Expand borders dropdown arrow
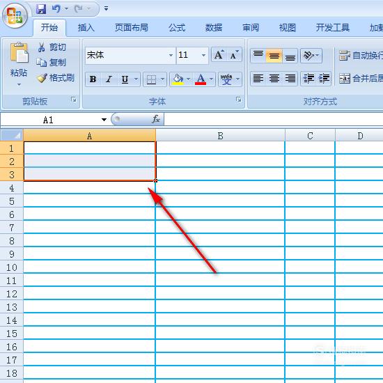 [162, 79]
